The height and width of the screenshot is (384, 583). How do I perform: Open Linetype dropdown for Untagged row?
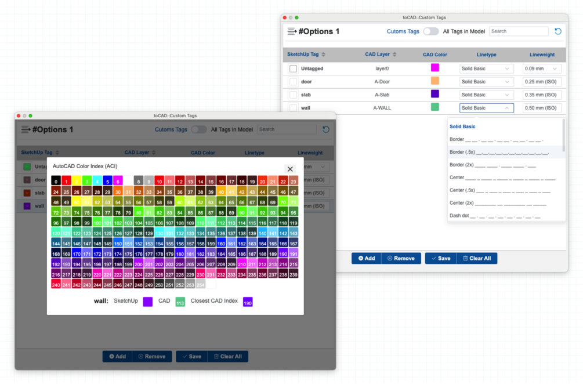tap(486, 69)
